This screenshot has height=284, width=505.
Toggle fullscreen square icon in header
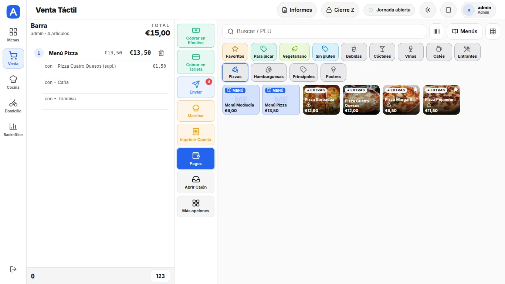(x=448, y=10)
